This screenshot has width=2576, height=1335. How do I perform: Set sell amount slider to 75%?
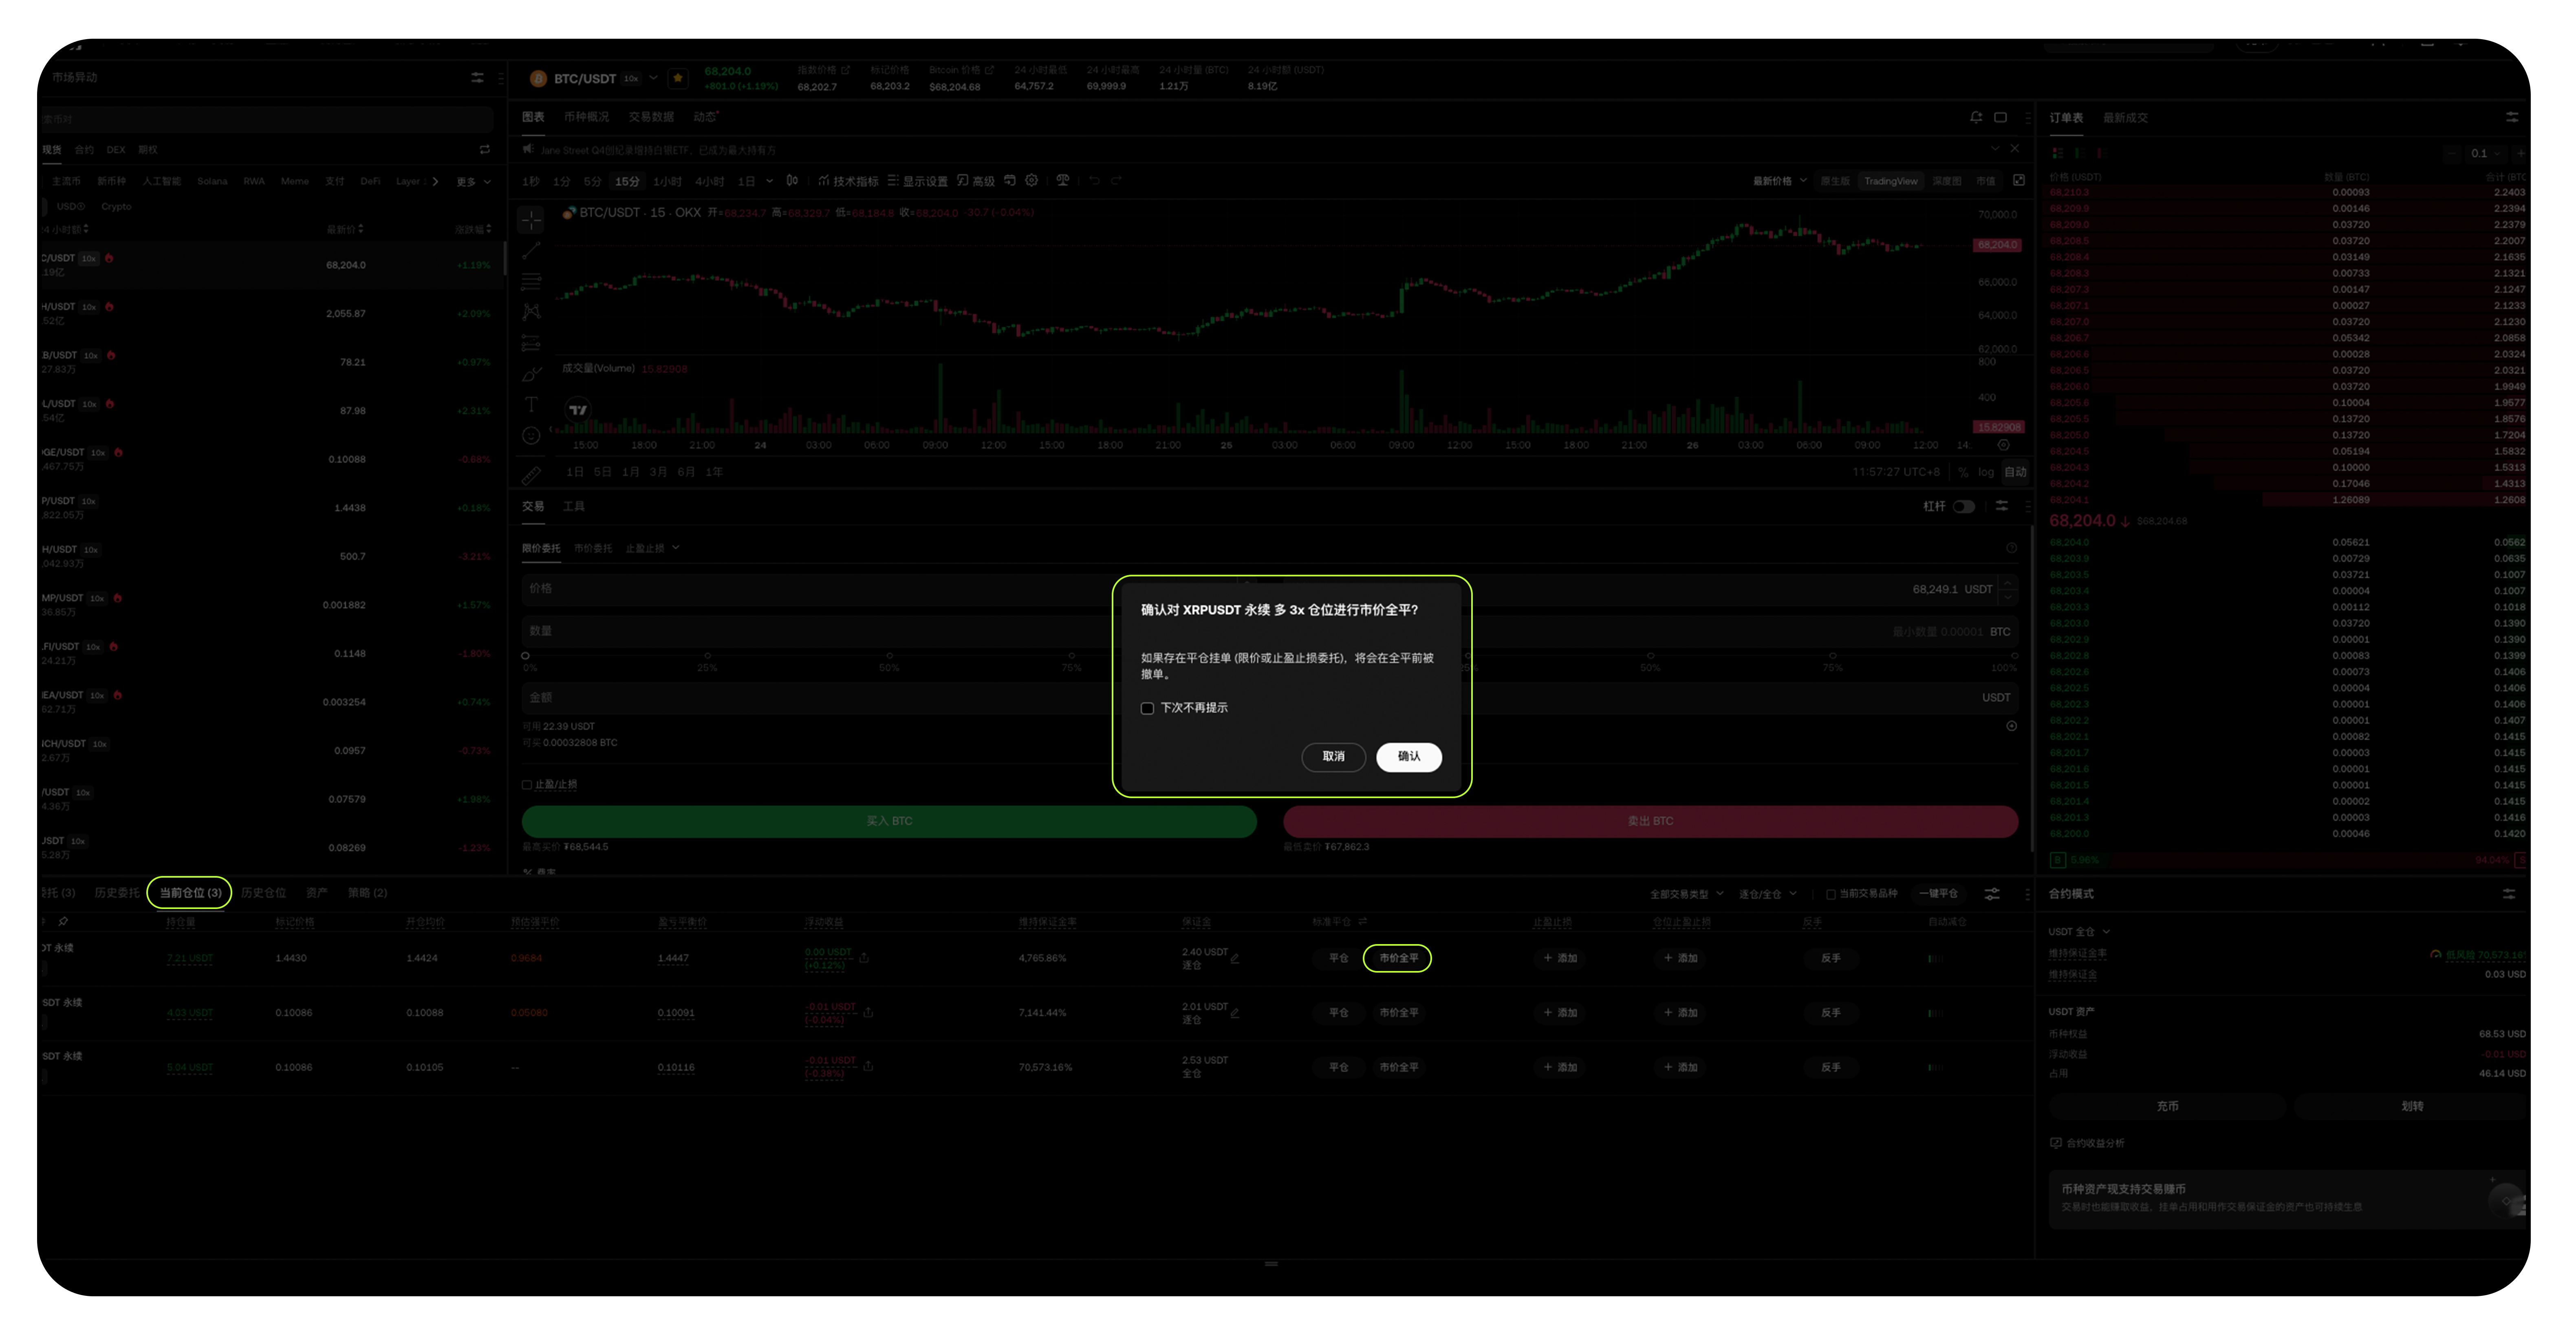coord(1832,656)
